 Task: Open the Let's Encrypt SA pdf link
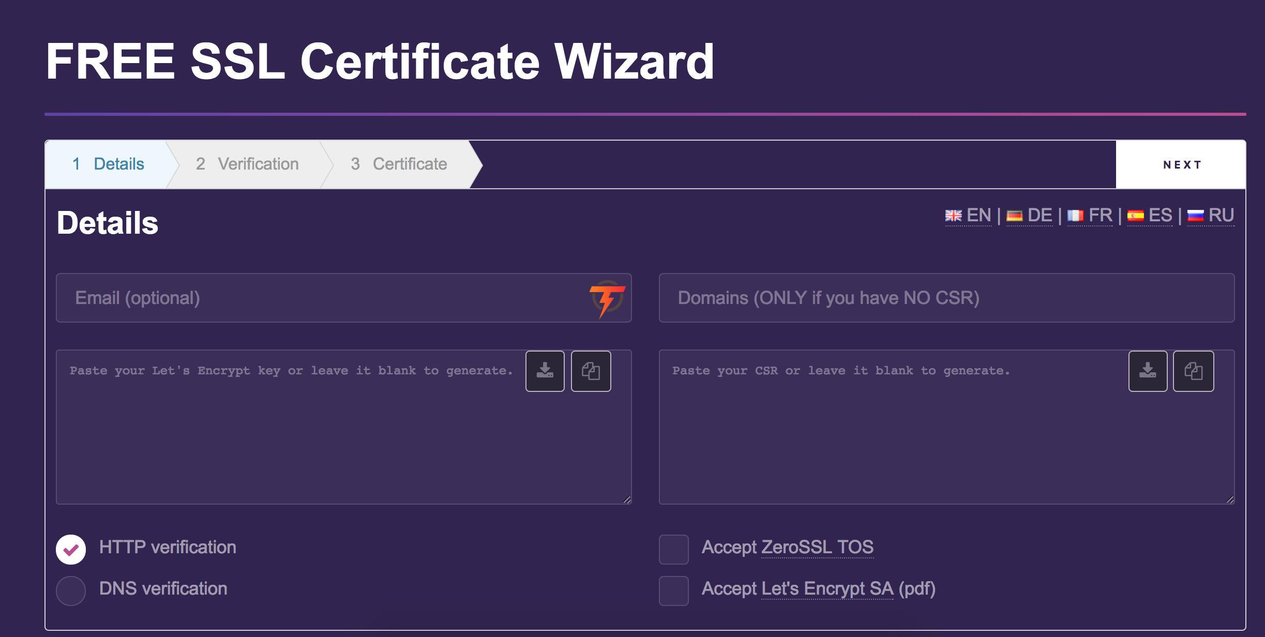pos(827,588)
